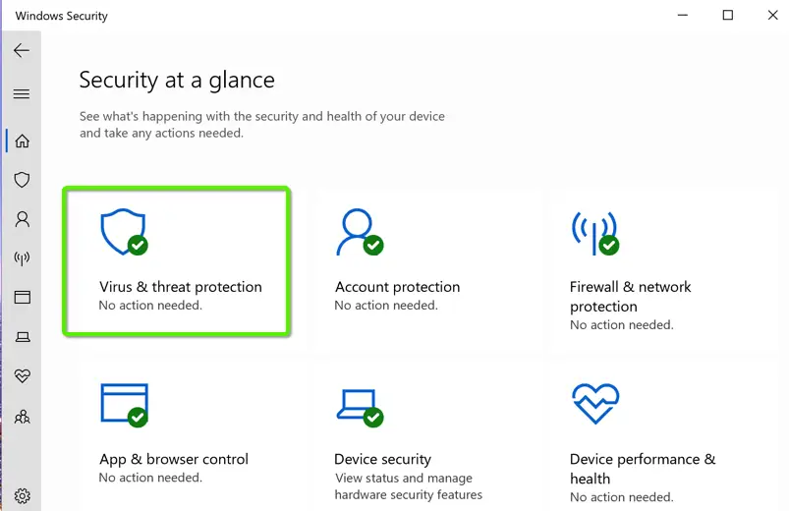The image size is (789, 511).
Task: Select the Device security laptop icon in the sidebar
Action: coord(22,337)
